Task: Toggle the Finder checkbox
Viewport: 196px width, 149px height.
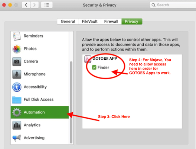Action: (x=94, y=67)
